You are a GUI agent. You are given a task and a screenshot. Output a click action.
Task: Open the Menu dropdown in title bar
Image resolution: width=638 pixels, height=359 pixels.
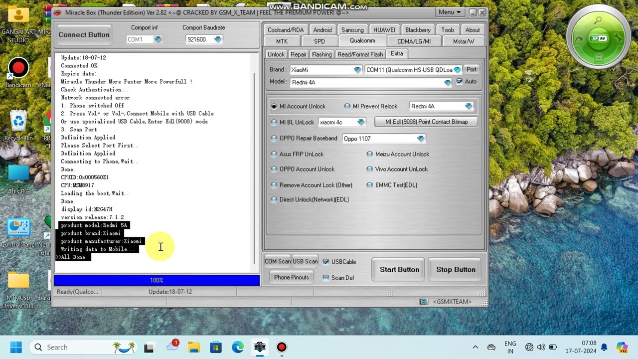450,12
